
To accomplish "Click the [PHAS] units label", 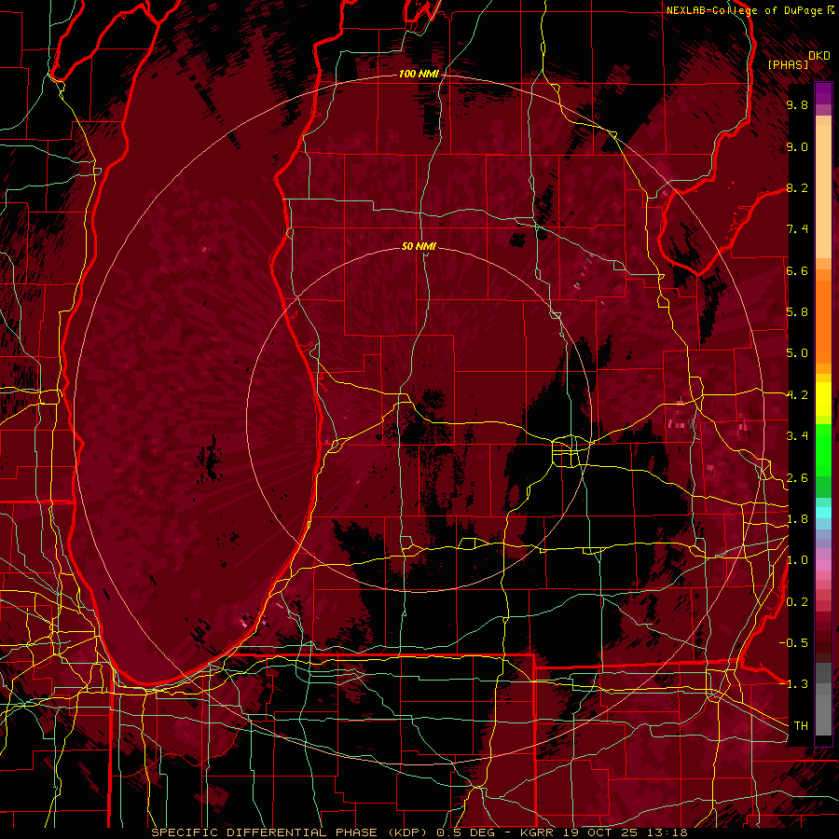I will pos(788,64).
